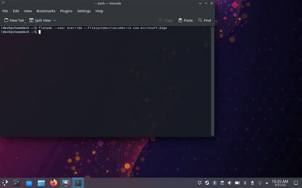The height and width of the screenshot is (188, 302).
Task: Click the Steam tray icon
Action: click(x=207, y=183)
